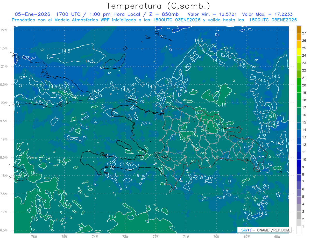The height and width of the screenshot is (240, 311).
Task: Click the "71W" longitude axis label
Action: tap(186, 236)
